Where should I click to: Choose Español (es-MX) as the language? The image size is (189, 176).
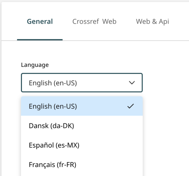click(82, 145)
